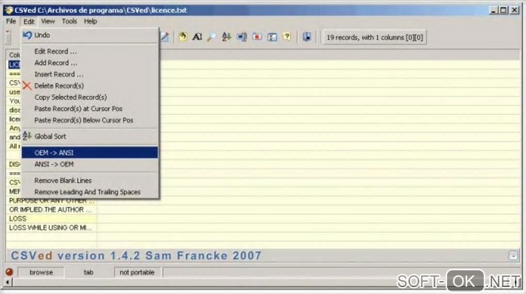The width and height of the screenshot is (526, 294).
Task: Click the edit pencil toolbar icon
Action: click(x=165, y=37)
